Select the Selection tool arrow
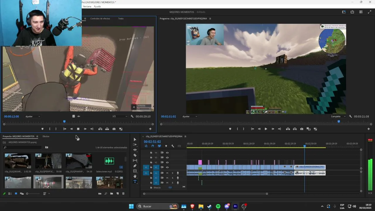Viewport: 375px width, 211px height. pyautogui.click(x=135, y=139)
